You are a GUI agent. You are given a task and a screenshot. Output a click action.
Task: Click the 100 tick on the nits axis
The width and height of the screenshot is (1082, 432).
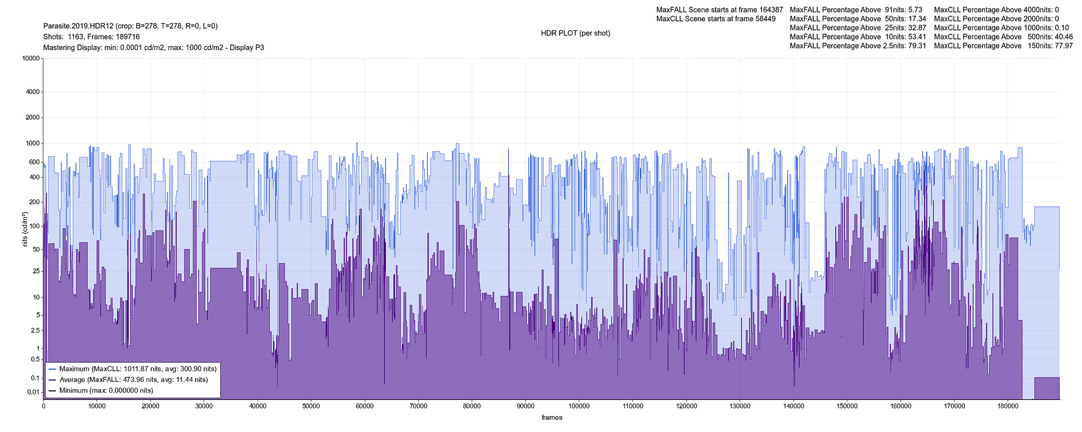(x=34, y=226)
